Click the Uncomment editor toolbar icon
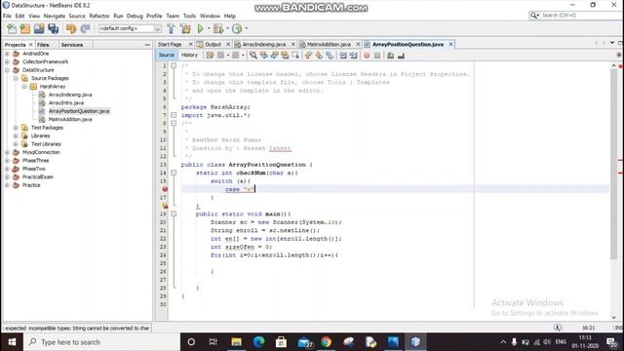Viewport: 624px width, 351px height. [401, 56]
